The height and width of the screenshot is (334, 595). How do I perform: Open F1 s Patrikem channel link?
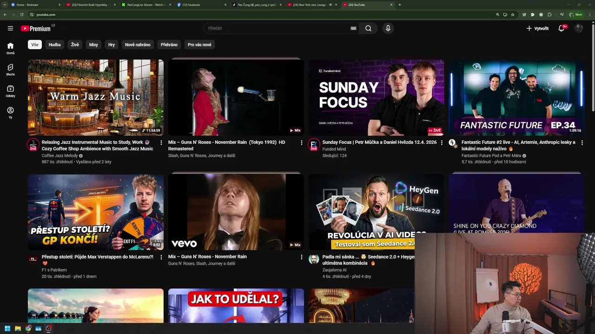[x=54, y=270]
